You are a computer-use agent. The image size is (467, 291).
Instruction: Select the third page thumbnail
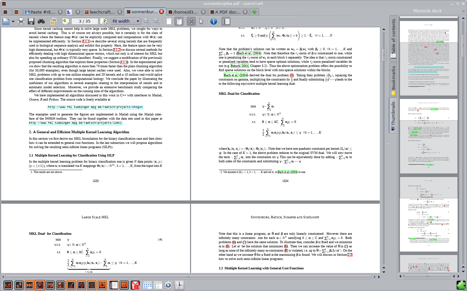point(429,214)
